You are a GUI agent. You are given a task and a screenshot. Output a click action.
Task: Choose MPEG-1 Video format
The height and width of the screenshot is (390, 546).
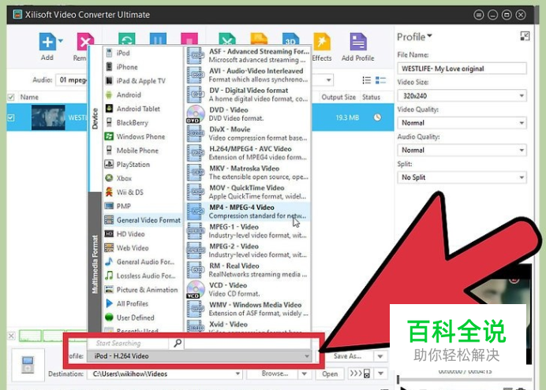[248, 230]
